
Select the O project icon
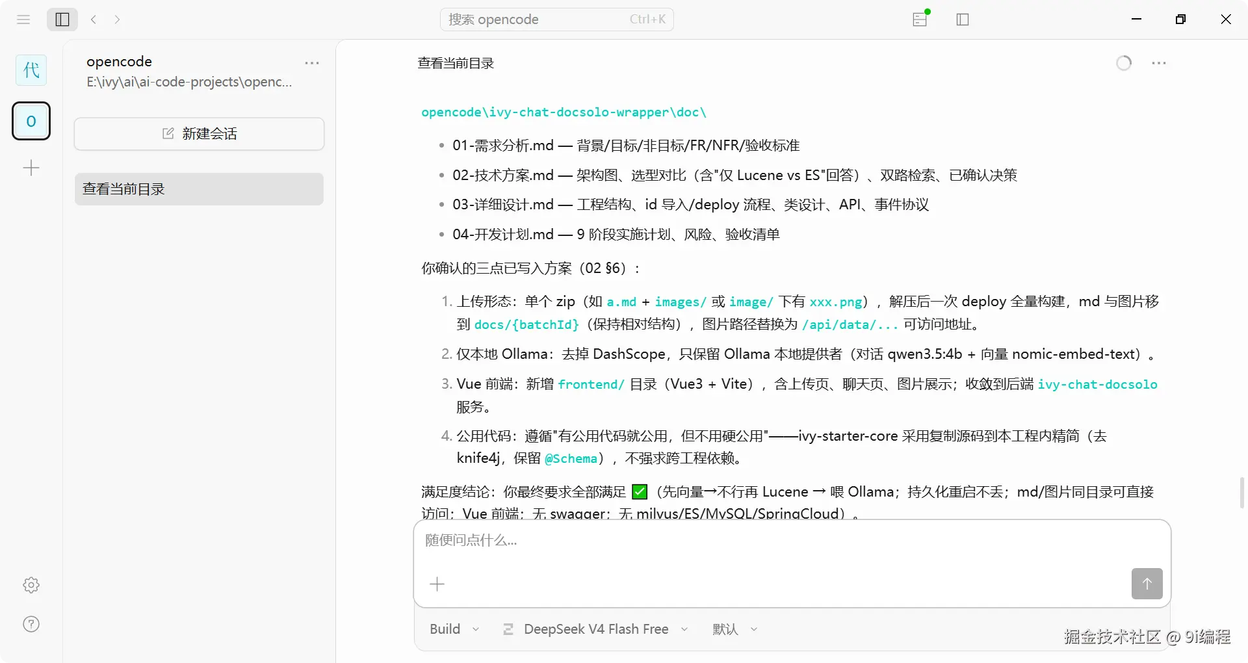coord(31,121)
